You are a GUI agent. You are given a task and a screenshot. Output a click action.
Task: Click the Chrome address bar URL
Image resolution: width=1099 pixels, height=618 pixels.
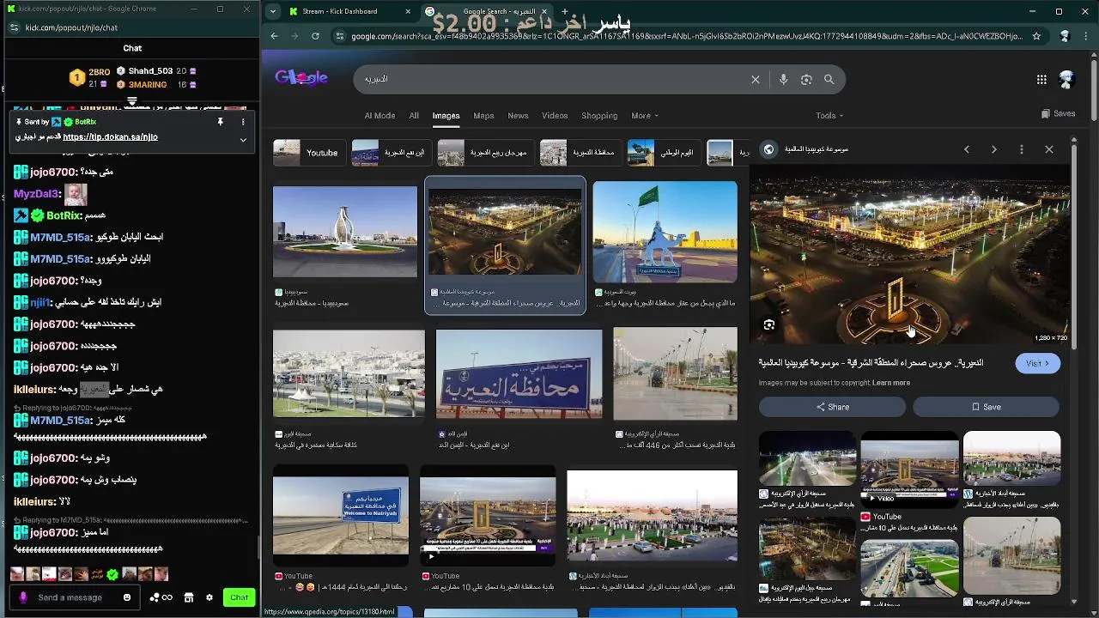click(x=687, y=36)
